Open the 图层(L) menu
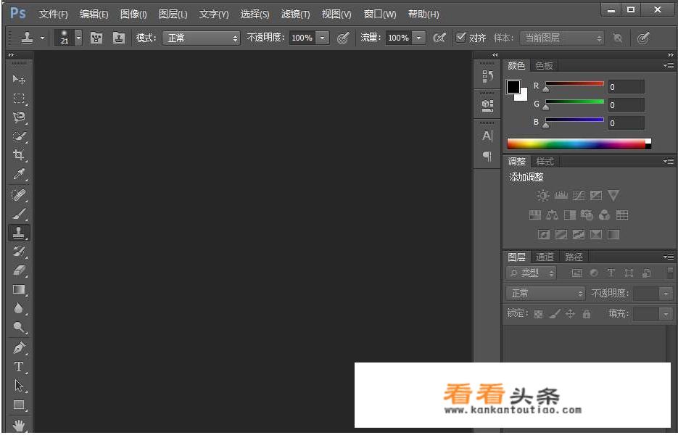Viewport: 678px width, 435px height. pyautogui.click(x=173, y=14)
